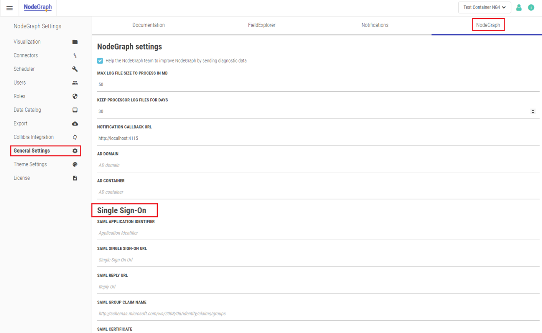This screenshot has width=542, height=333.
Task: Click the Collibra Integration sync icon
Action: (75, 137)
